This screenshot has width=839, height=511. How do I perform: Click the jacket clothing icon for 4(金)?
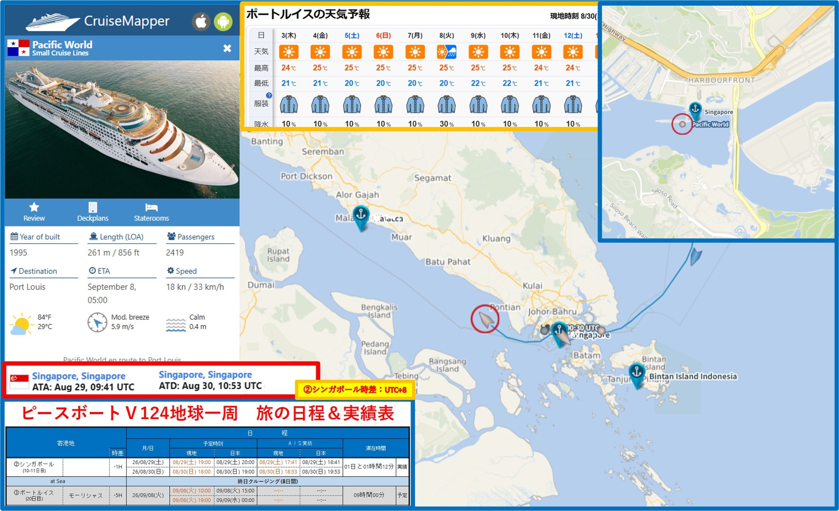click(x=320, y=104)
